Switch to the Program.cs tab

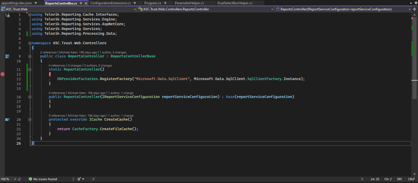[153, 3]
